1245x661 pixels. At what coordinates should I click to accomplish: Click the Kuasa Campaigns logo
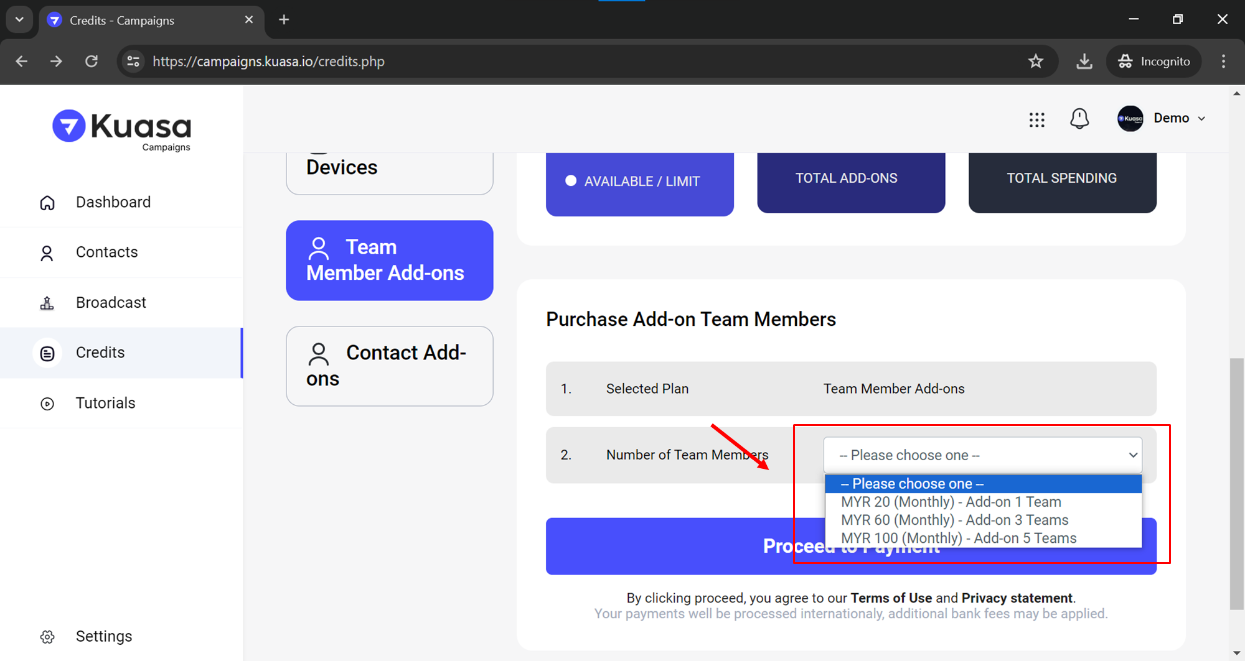coord(122,130)
